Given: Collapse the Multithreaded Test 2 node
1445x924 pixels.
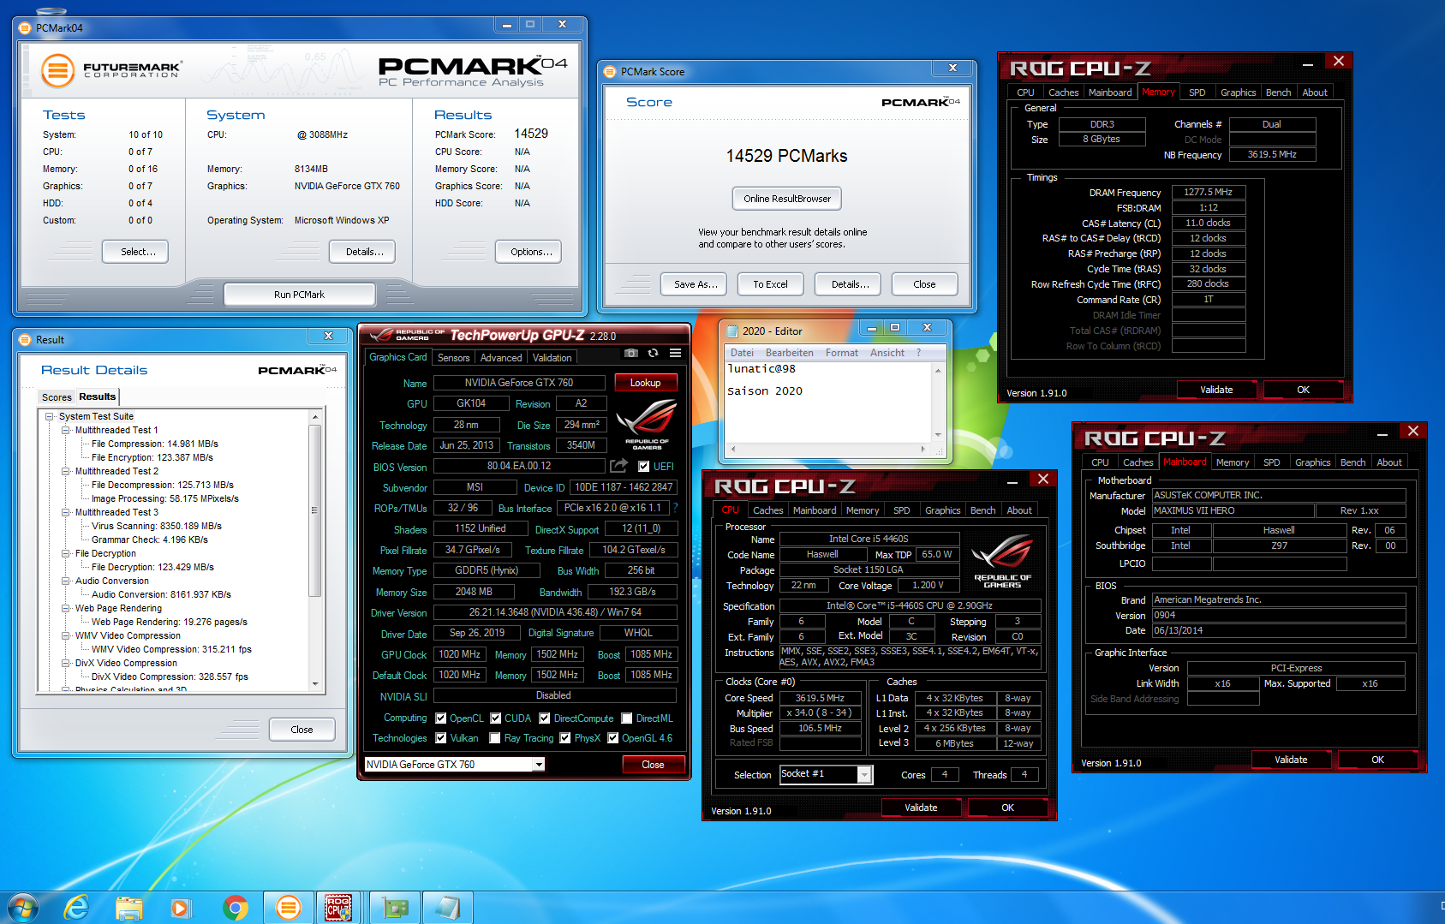Looking at the screenshot, I should [66, 472].
